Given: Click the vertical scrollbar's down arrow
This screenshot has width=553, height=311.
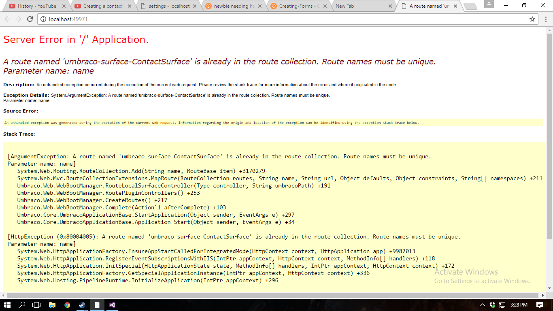Looking at the screenshot, I should 549,288.
